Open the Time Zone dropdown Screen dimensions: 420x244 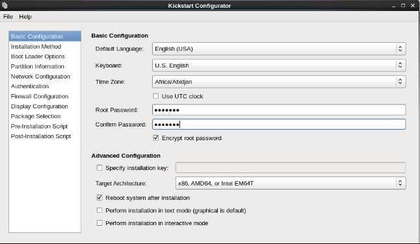pos(279,82)
